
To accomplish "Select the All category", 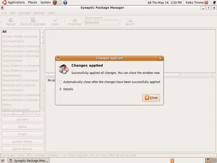I will point(21,32).
